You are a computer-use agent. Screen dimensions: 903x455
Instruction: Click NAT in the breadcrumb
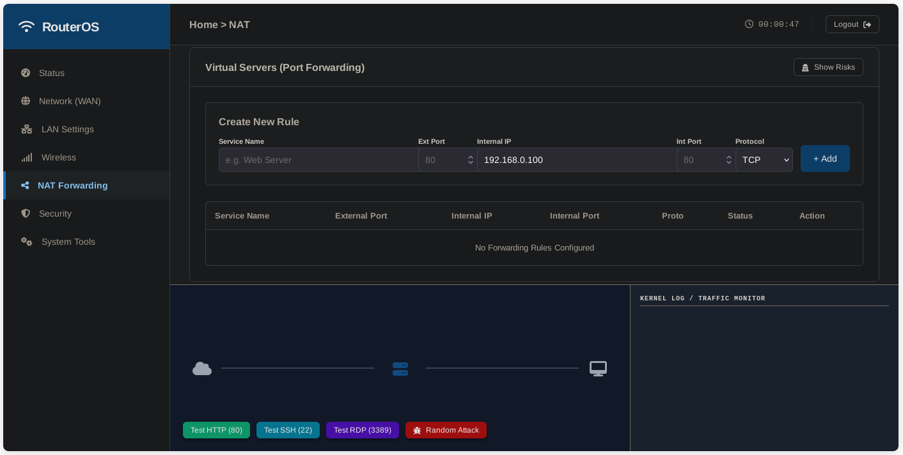[239, 24]
